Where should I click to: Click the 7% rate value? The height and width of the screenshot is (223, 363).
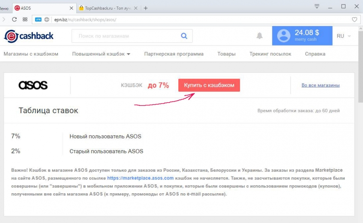16,136
